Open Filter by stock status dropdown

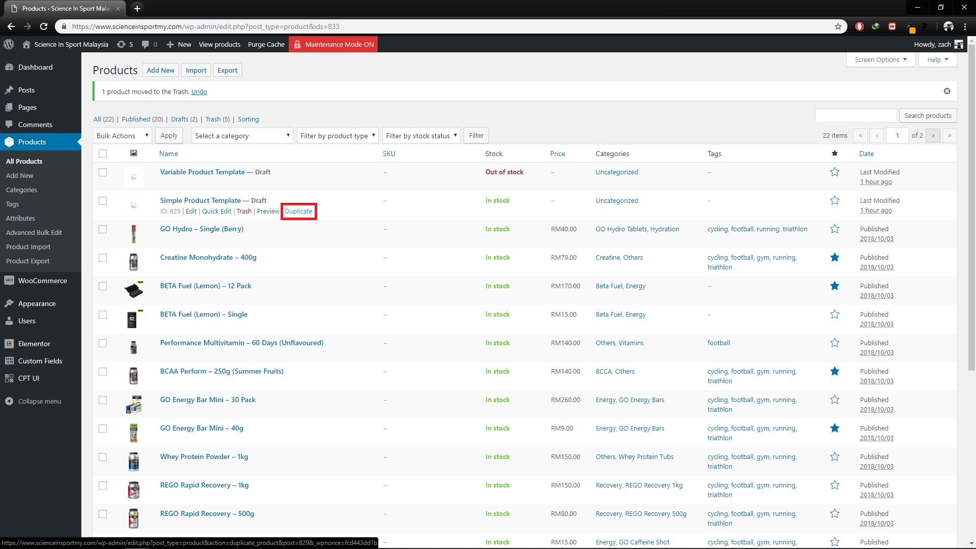point(421,135)
